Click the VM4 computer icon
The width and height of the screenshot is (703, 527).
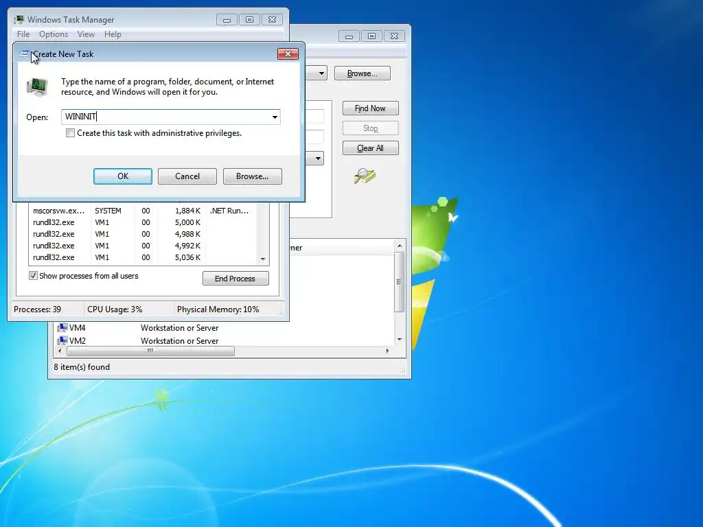tap(62, 328)
